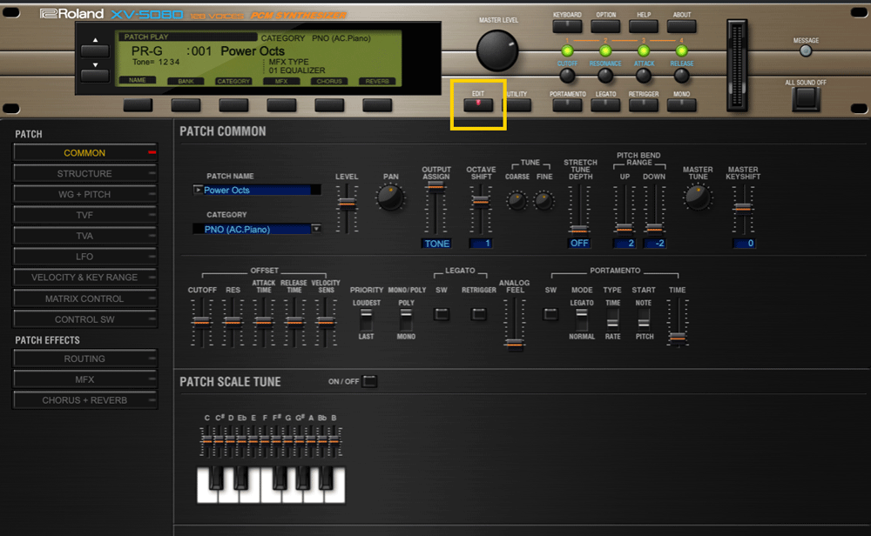Toggle the Retrigger switch in the Legato section
Screen dimensions: 871x536
coord(479,314)
